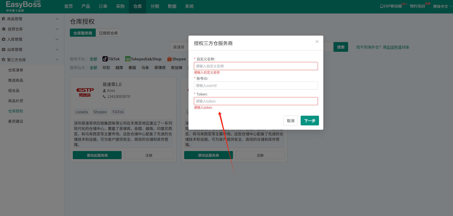The image size is (453, 216).
Task: Click the Tokopedia&Shop platform icon
Action: tap(128, 59)
